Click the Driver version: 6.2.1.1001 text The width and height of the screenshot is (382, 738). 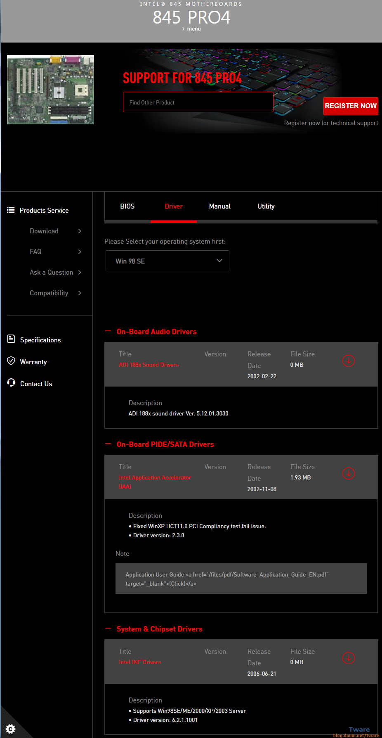click(x=165, y=720)
